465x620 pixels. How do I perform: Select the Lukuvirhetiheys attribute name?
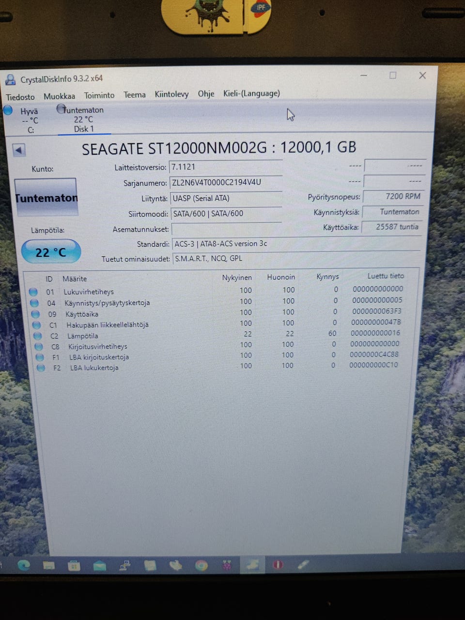pyautogui.click(x=89, y=292)
